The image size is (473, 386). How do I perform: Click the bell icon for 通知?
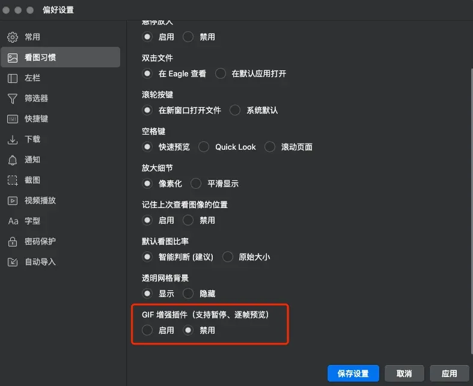point(13,160)
